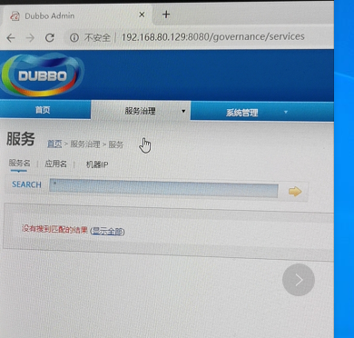Open the 服务治理 menu
The width and height of the screenshot is (354, 338).
[x=140, y=111]
